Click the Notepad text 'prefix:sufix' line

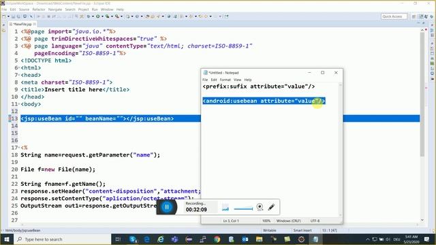tap(259, 86)
